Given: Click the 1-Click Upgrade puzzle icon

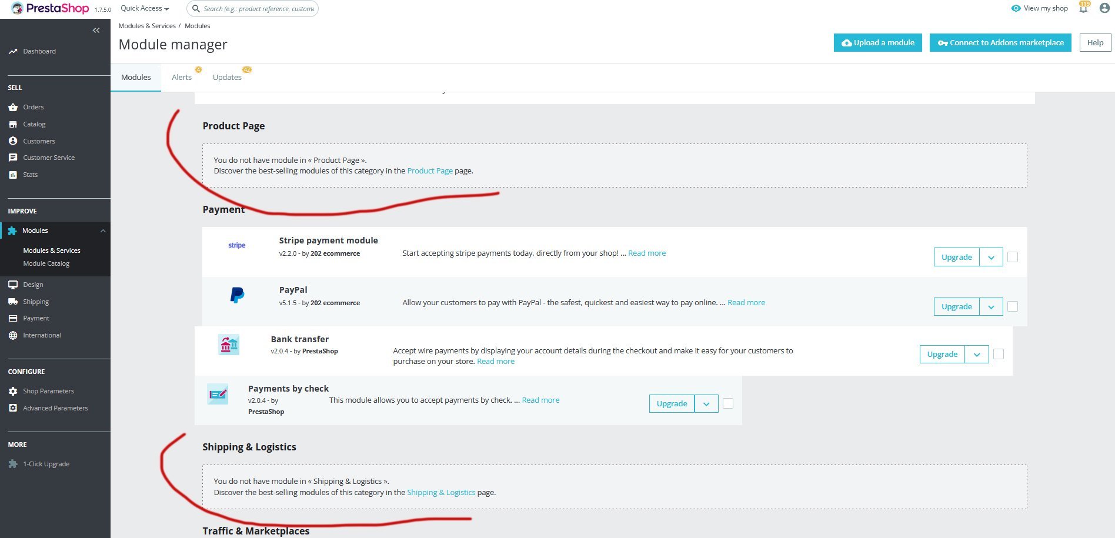Looking at the screenshot, I should click(x=13, y=464).
